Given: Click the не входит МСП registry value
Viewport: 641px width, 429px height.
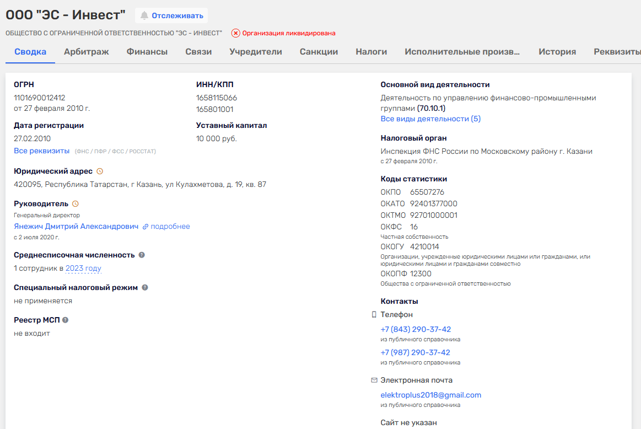Looking at the screenshot, I should pyautogui.click(x=32, y=333).
